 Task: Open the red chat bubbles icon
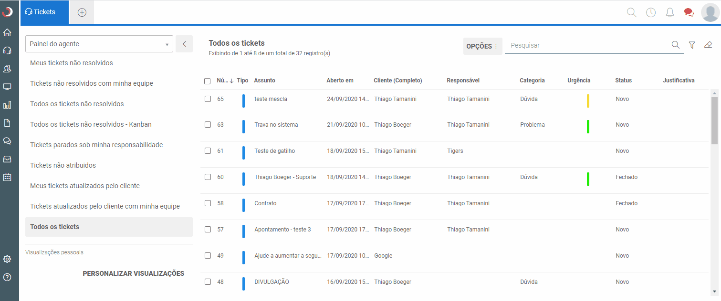click(689, 12)
